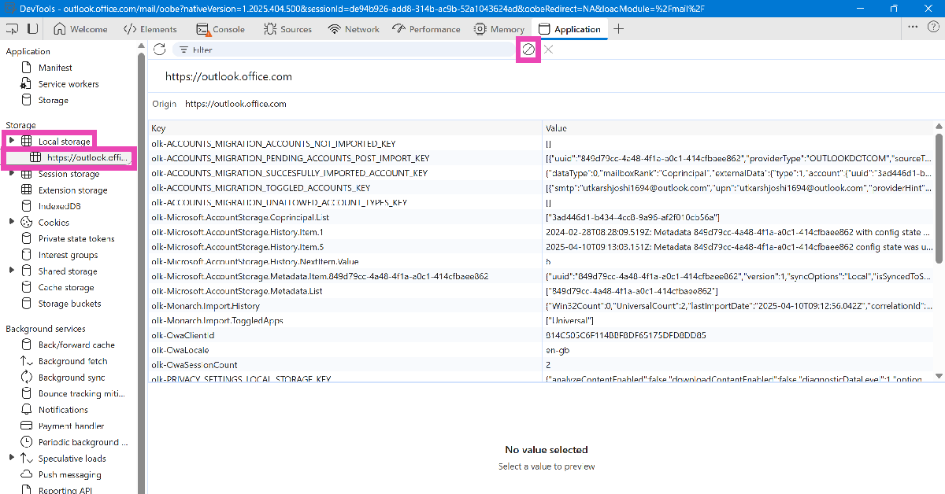Open the DevTools help icon
The image size is (945, 494).
[932, 26]
